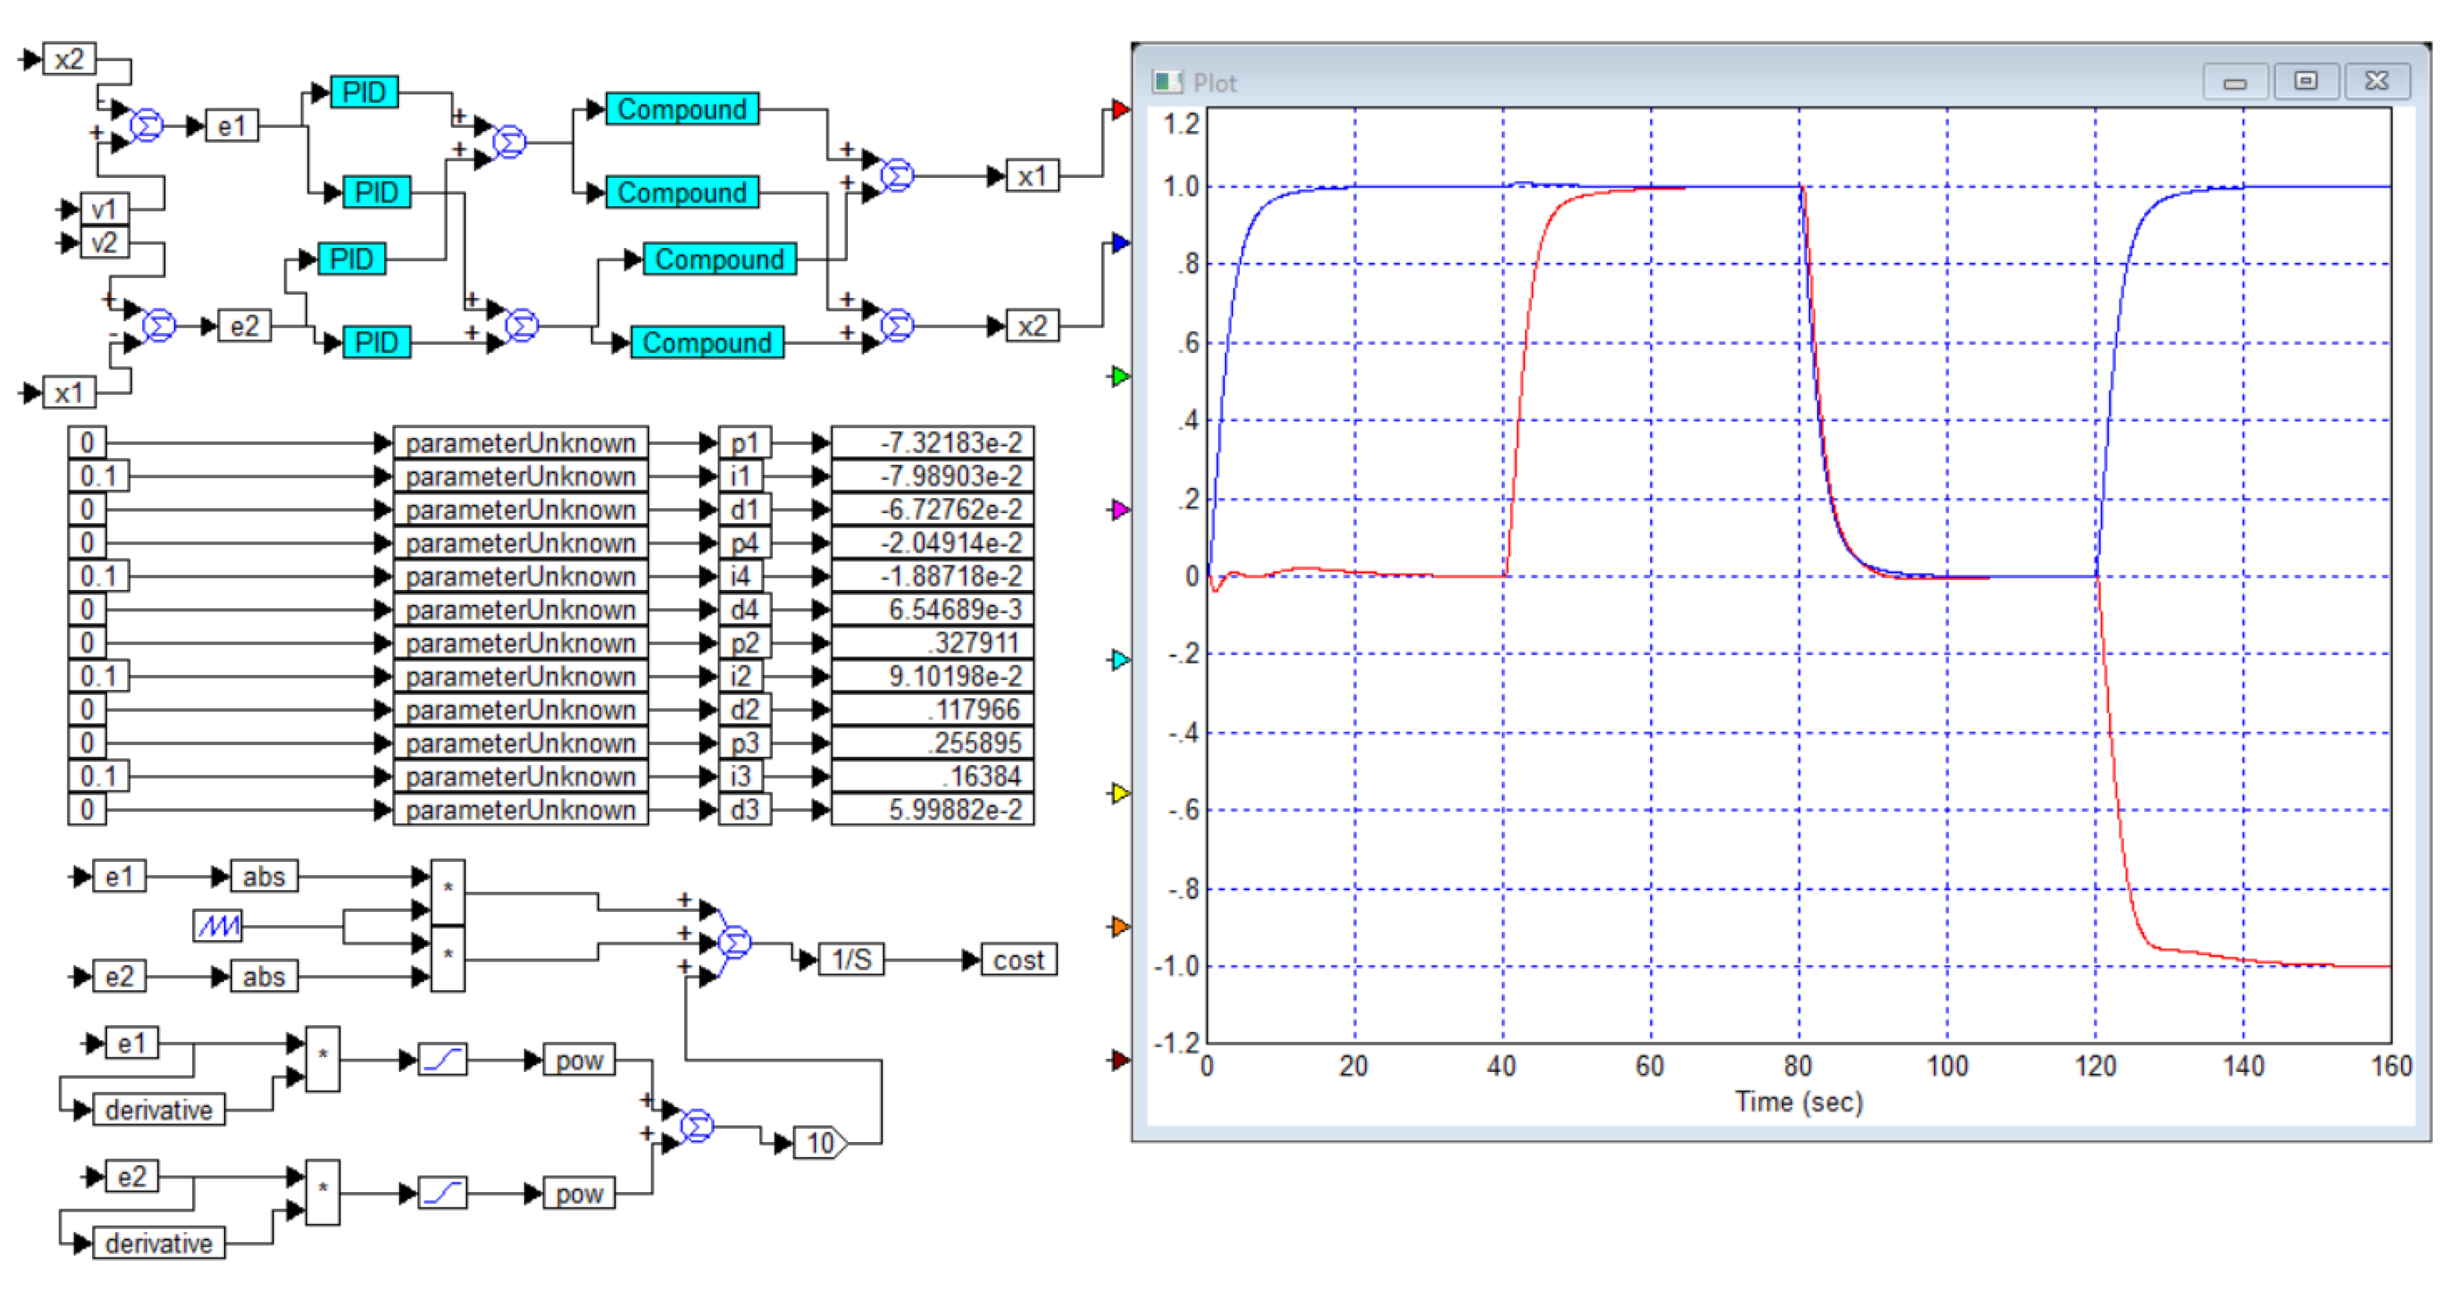Click the sawtooth signal generator block

coord(218,924)
